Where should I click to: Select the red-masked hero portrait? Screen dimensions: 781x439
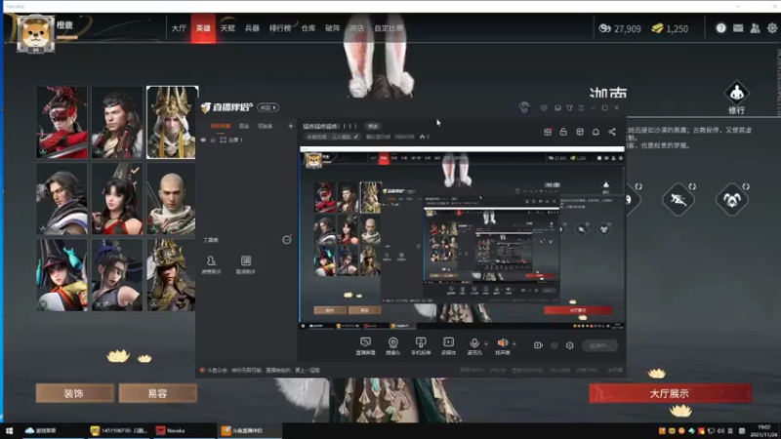point(62,123)
